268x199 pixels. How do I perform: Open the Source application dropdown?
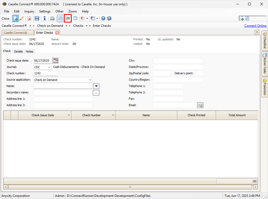click(90, 80)
